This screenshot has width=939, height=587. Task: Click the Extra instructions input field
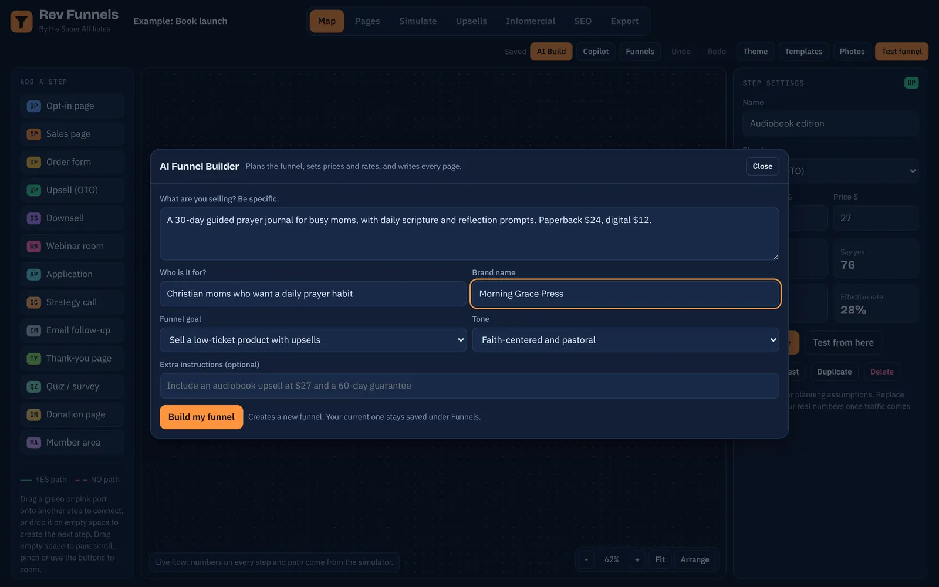click(x=469, y=386)
